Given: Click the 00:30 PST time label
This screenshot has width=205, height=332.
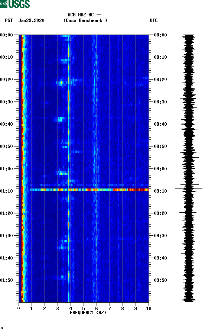Looking at the screenshot, I should pyautogui.click(x=6, y=101).
